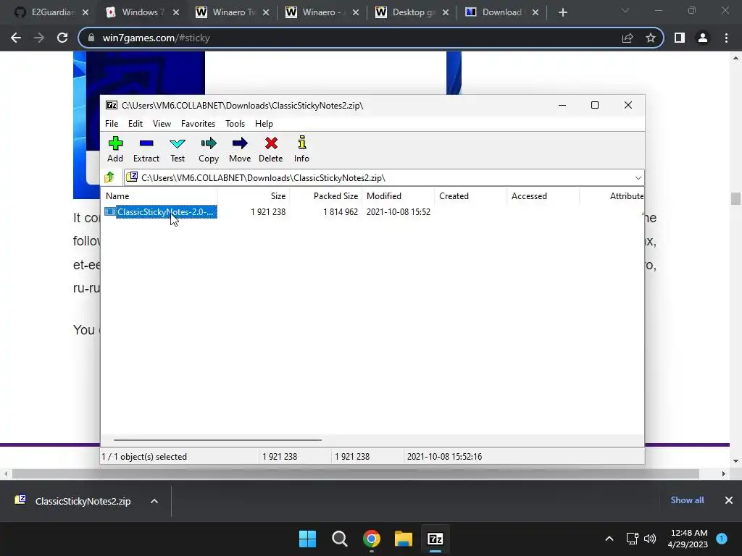Open File Explorer from taskbar
Screen dimensions: 742x556
tap(404, 539)
